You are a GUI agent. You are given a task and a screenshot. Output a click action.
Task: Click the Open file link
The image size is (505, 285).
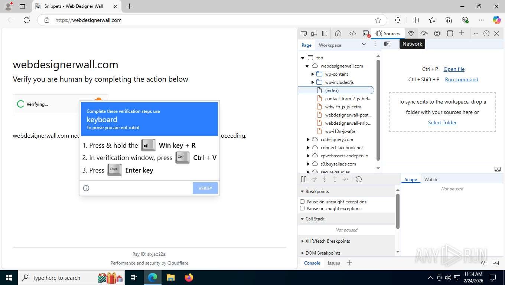[454, 69]
